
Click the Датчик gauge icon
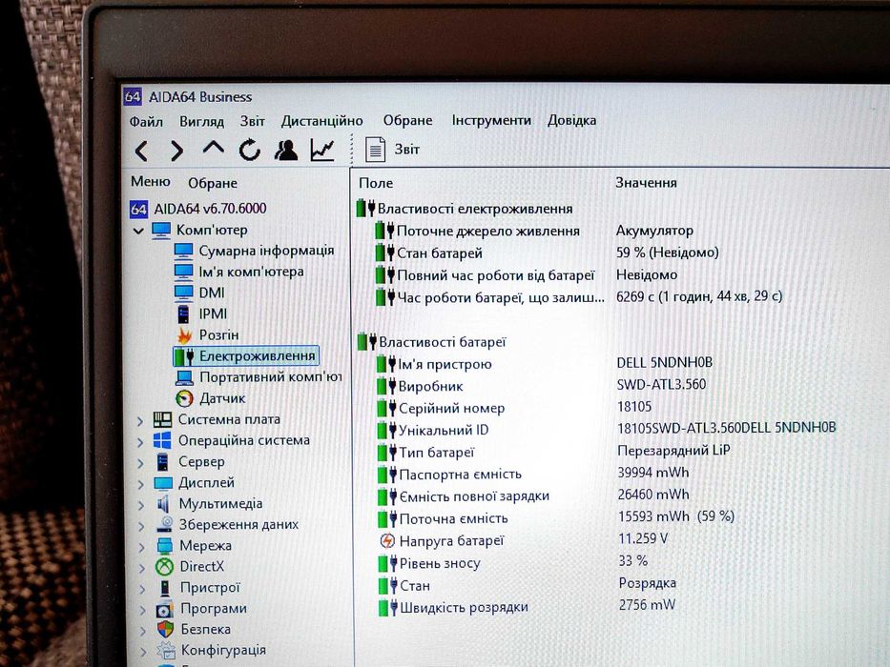click(x=184, y=398)
